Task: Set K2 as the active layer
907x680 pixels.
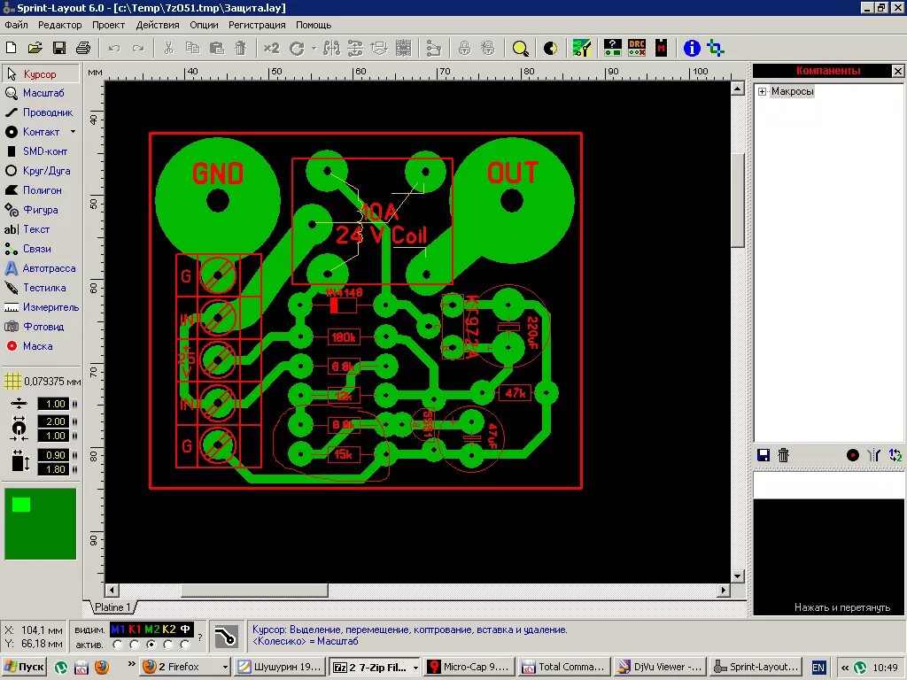Action: [168, 645]
